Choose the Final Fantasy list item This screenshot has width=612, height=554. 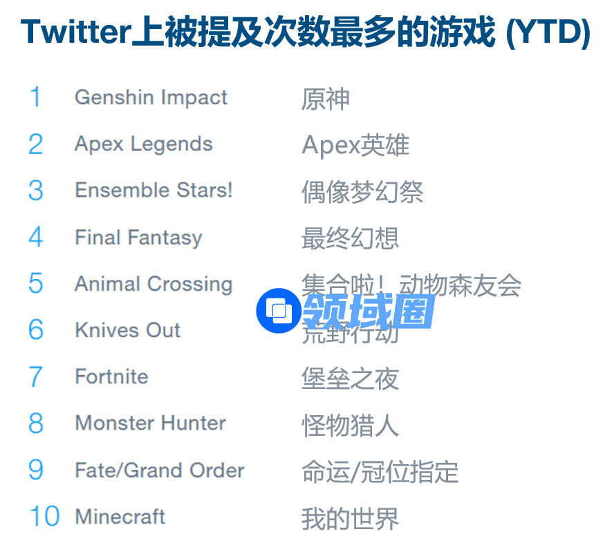pos(138,238)
